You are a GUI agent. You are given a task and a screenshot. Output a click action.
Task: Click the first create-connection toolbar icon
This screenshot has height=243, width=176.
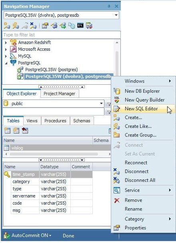(7, 26)
